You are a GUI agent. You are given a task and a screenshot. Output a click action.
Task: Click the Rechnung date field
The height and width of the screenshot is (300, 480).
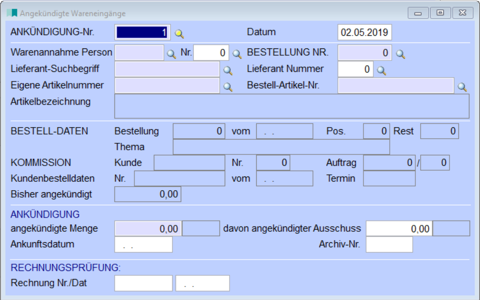coord(203,283)
